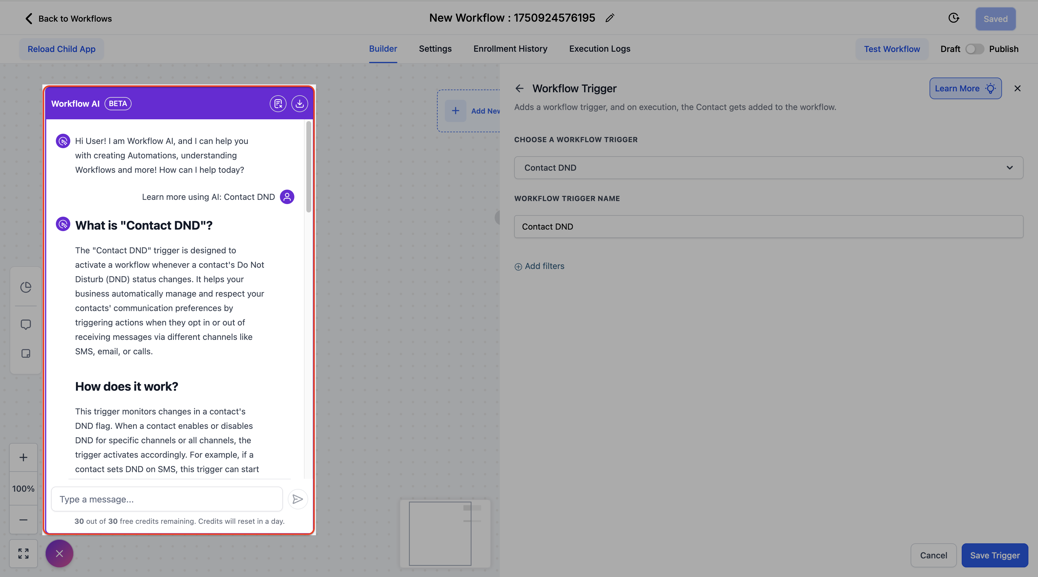
Task: Focus the Type a message input
Action: [x=167, y=499]
